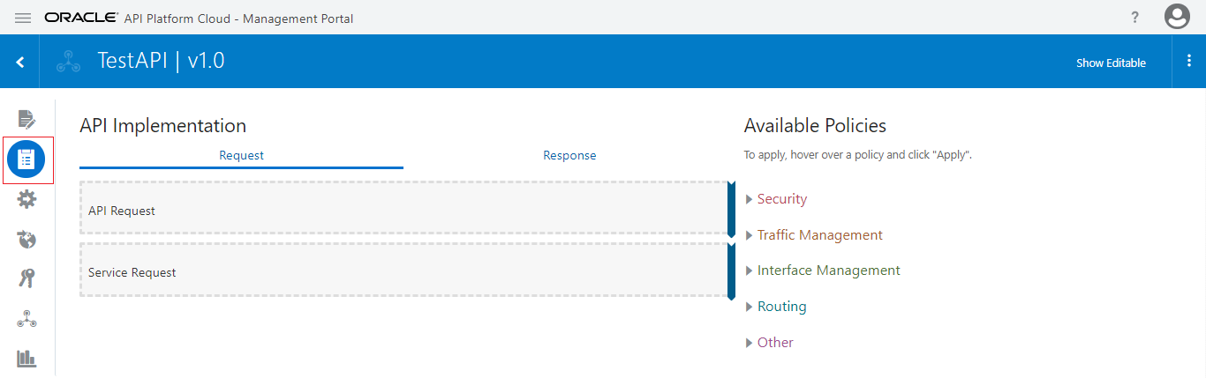Click the help question mark icon
Image resolution: width=1206 pixels, height=378 pixels.
[x=1135, y=18]
